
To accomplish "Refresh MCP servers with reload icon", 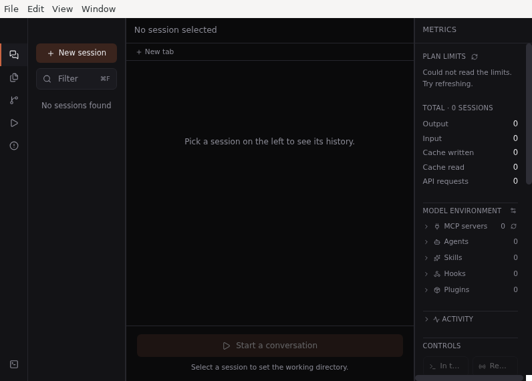I will click(514, 226).
